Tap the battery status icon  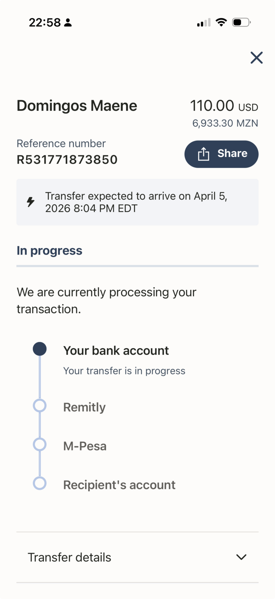pyautogui.click(x=241, y=22)
